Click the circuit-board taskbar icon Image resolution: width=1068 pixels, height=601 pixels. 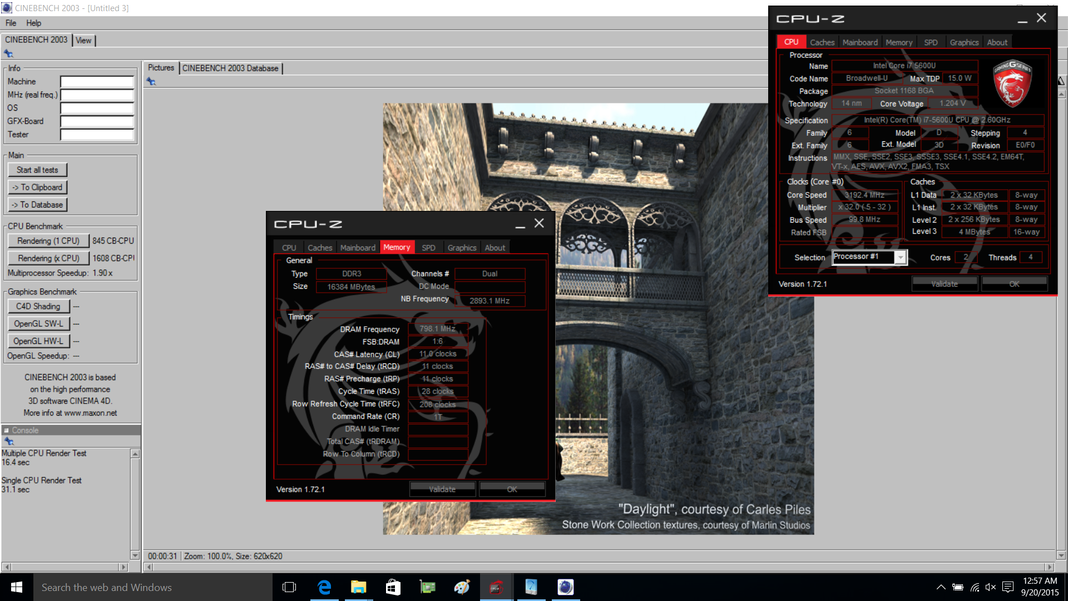tap(428, 587)
